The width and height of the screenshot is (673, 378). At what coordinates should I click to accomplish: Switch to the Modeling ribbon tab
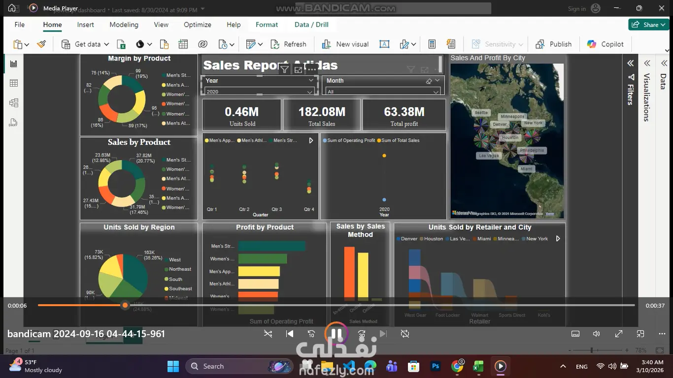click(124, 25)
